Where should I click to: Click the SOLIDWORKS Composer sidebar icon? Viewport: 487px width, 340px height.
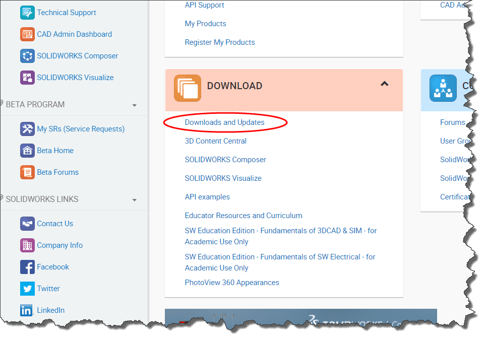tap(27, 56)
